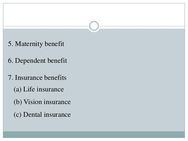Click the number "7." list marker
The image size is (188, 141).
[11, 77]
